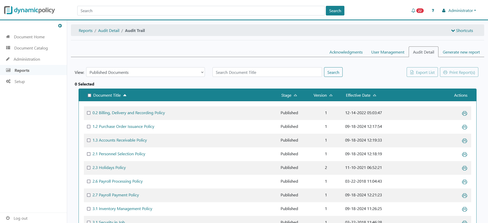Check 3.1 Inventory Management Policy
The image size is (488, 223).
click(89, 209)
